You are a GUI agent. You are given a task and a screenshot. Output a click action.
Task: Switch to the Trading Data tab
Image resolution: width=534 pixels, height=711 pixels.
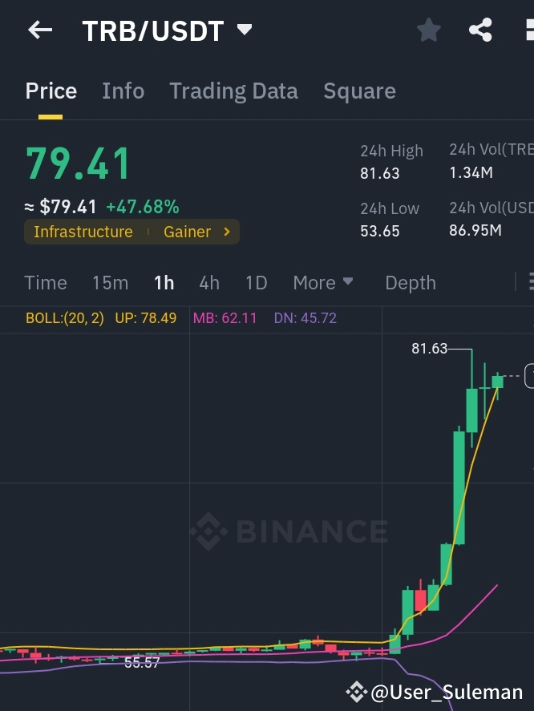233,91
